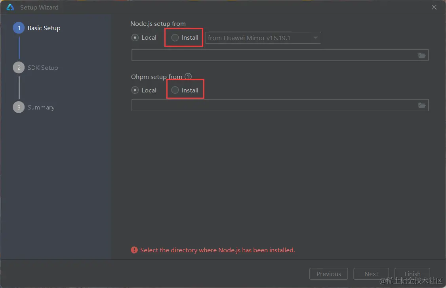Select Local option for Node.js setup

[144, 38]
